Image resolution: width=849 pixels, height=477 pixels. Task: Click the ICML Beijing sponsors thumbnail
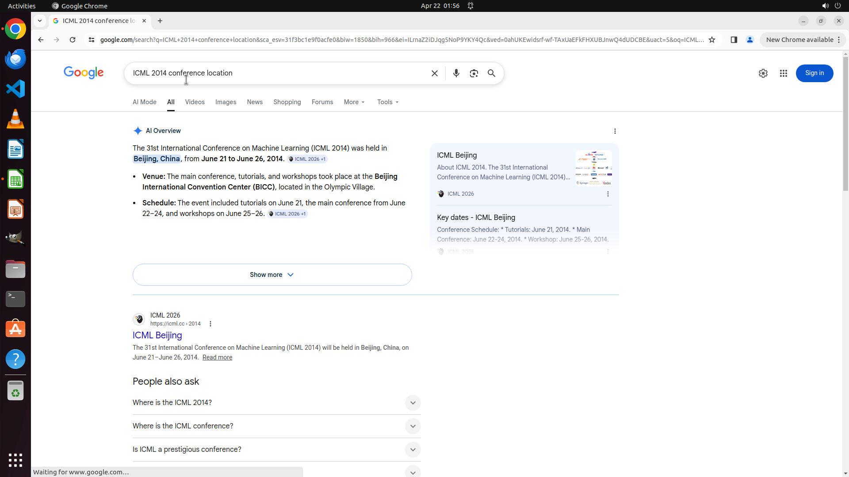593,168
